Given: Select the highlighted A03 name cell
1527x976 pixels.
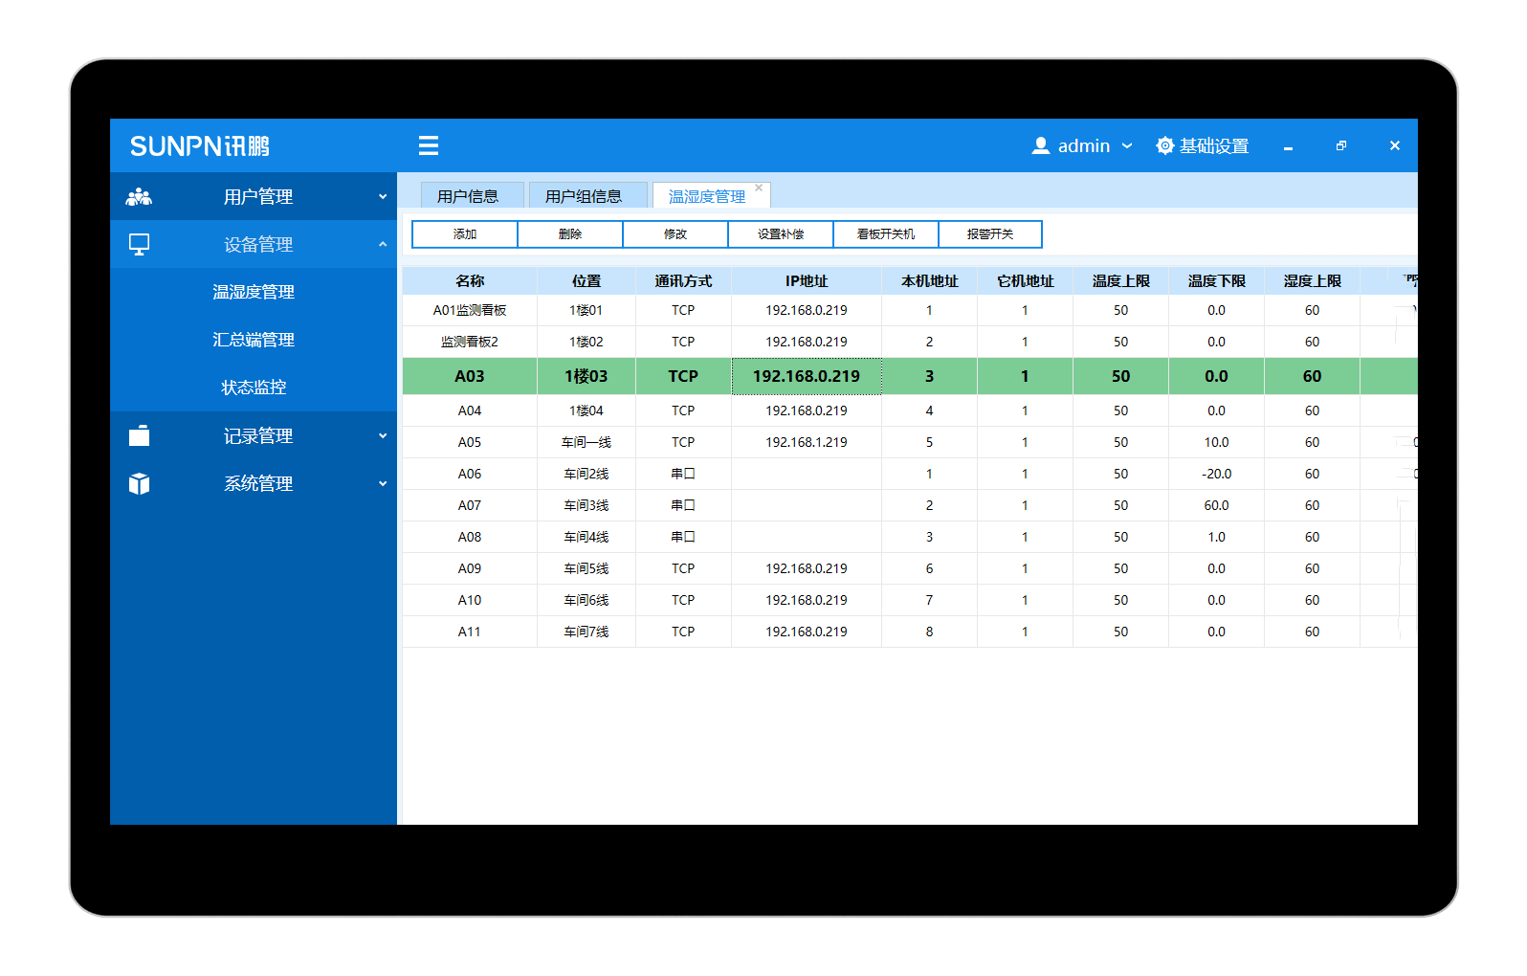Looking at the screenshot, I should pos(470,376).
